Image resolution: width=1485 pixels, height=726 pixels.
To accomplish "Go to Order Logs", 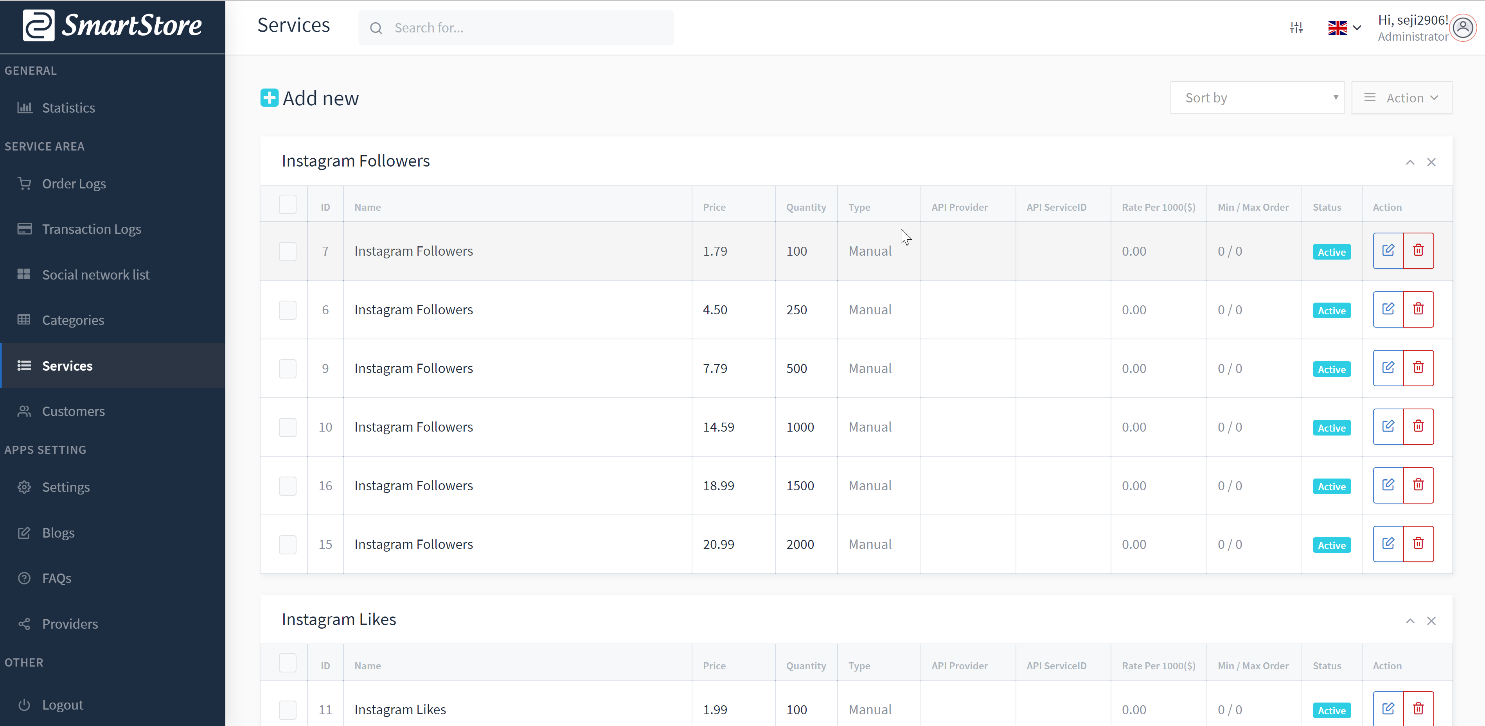I will (x=112, y=184).
